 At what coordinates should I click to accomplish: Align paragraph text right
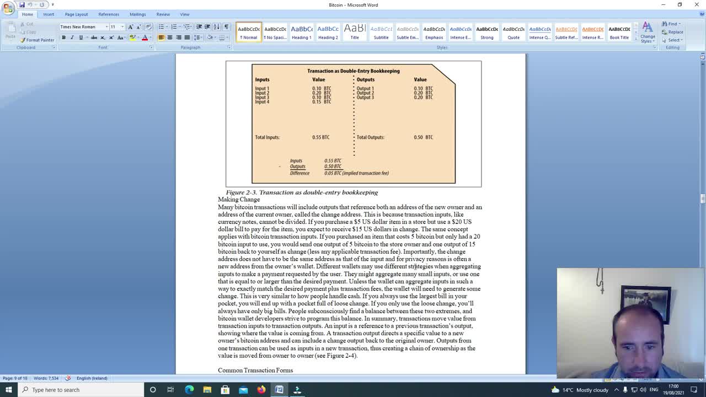178,37
